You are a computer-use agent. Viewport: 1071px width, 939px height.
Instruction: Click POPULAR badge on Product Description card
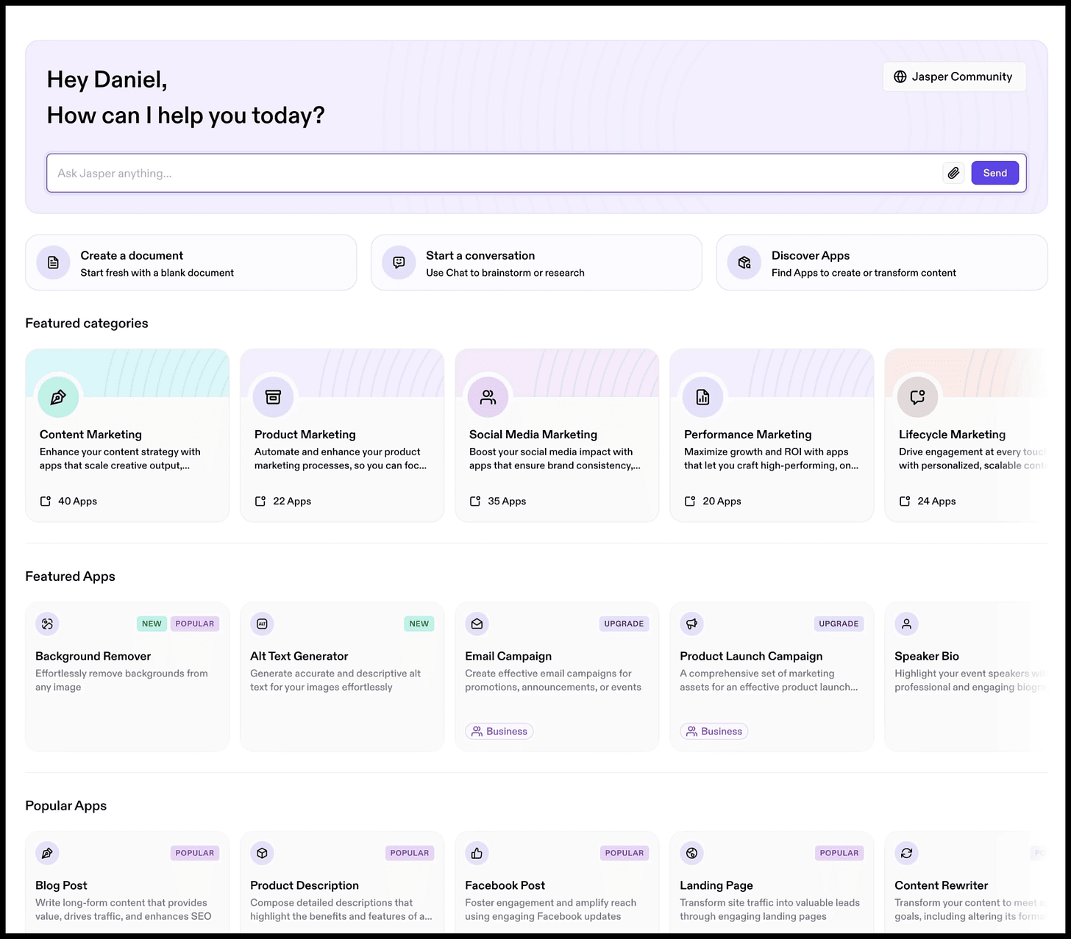pyautogui.click(x=410, y=853)
